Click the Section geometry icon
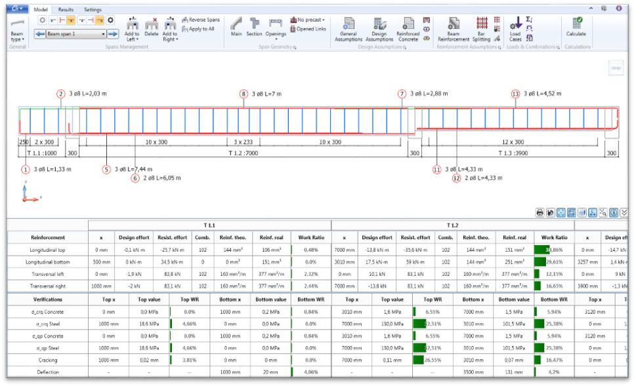Screen dimensions: 636x386 (x=254, y=27)
